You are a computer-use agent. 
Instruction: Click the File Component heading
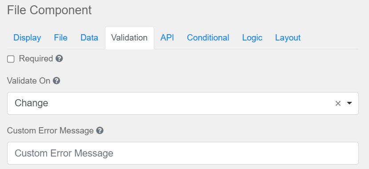coord(49,10)
